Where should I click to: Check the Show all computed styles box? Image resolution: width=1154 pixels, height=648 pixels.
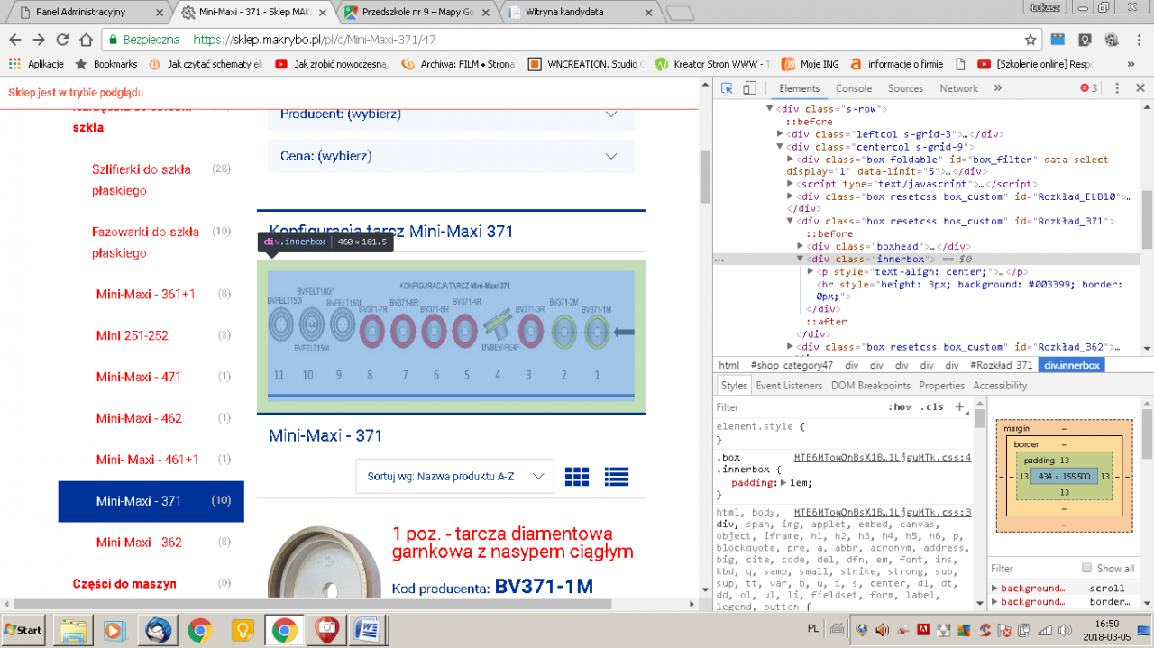(1087, 569)
